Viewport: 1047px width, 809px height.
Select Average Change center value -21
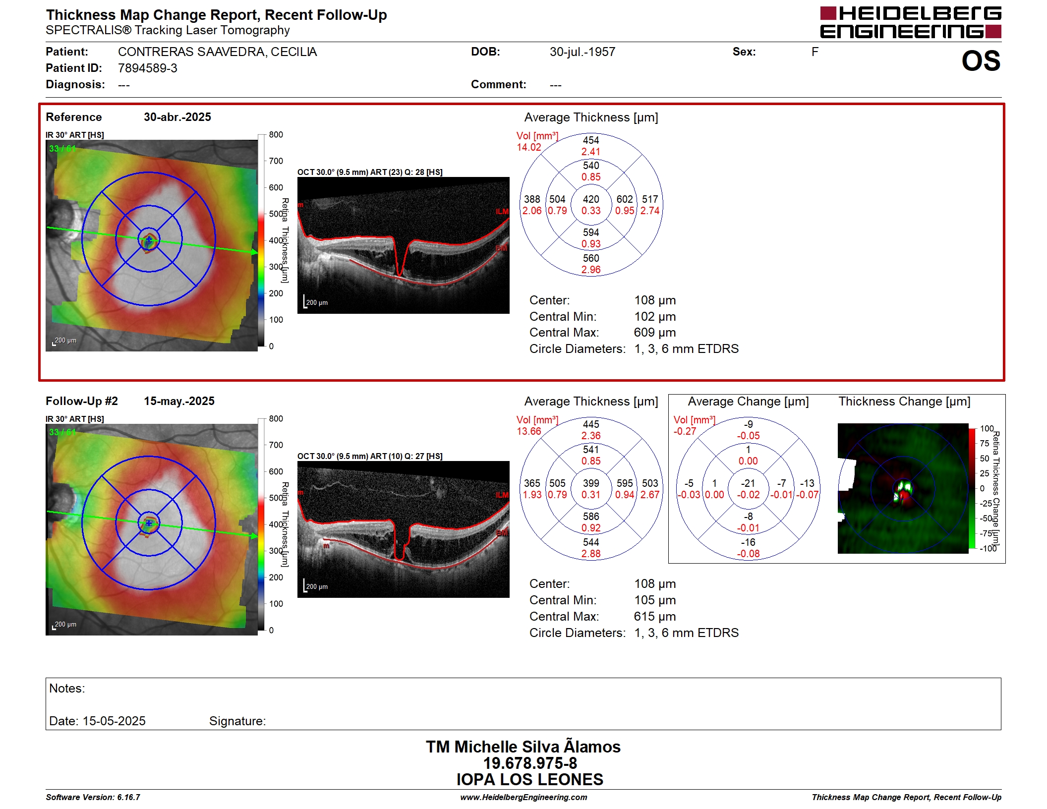pyautogui.click(x=748, y=483)
